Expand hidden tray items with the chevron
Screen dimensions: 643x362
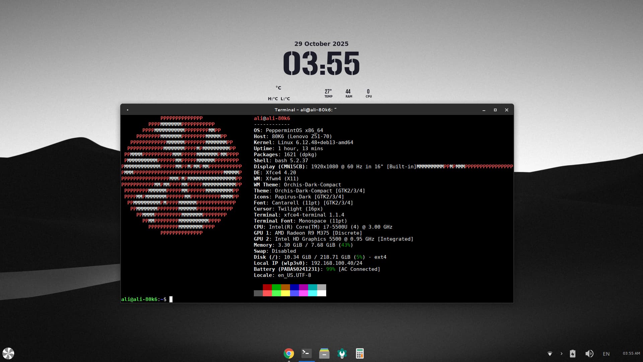tap(562, 354)
